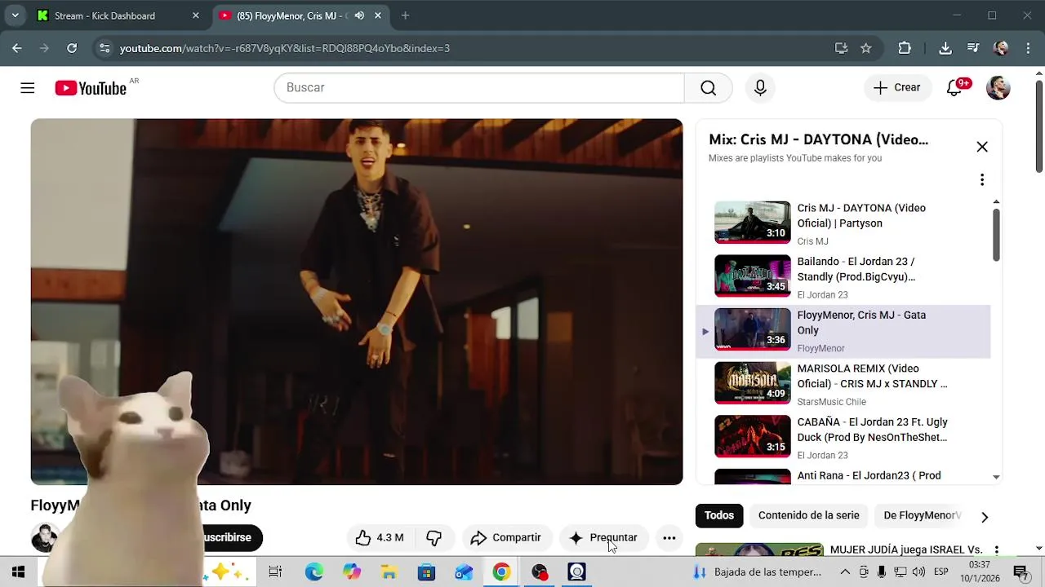1045x587 pixels.
Task: Click the playlist scrollbar up arrow
Action: (x=996, y=201)
